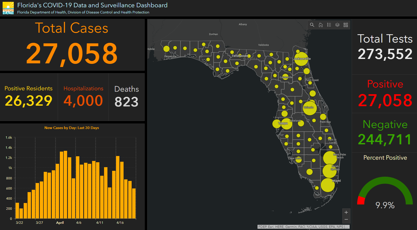The image size is (417, 230).
Task: Select the Tampa case bubble
Action: 286,124
